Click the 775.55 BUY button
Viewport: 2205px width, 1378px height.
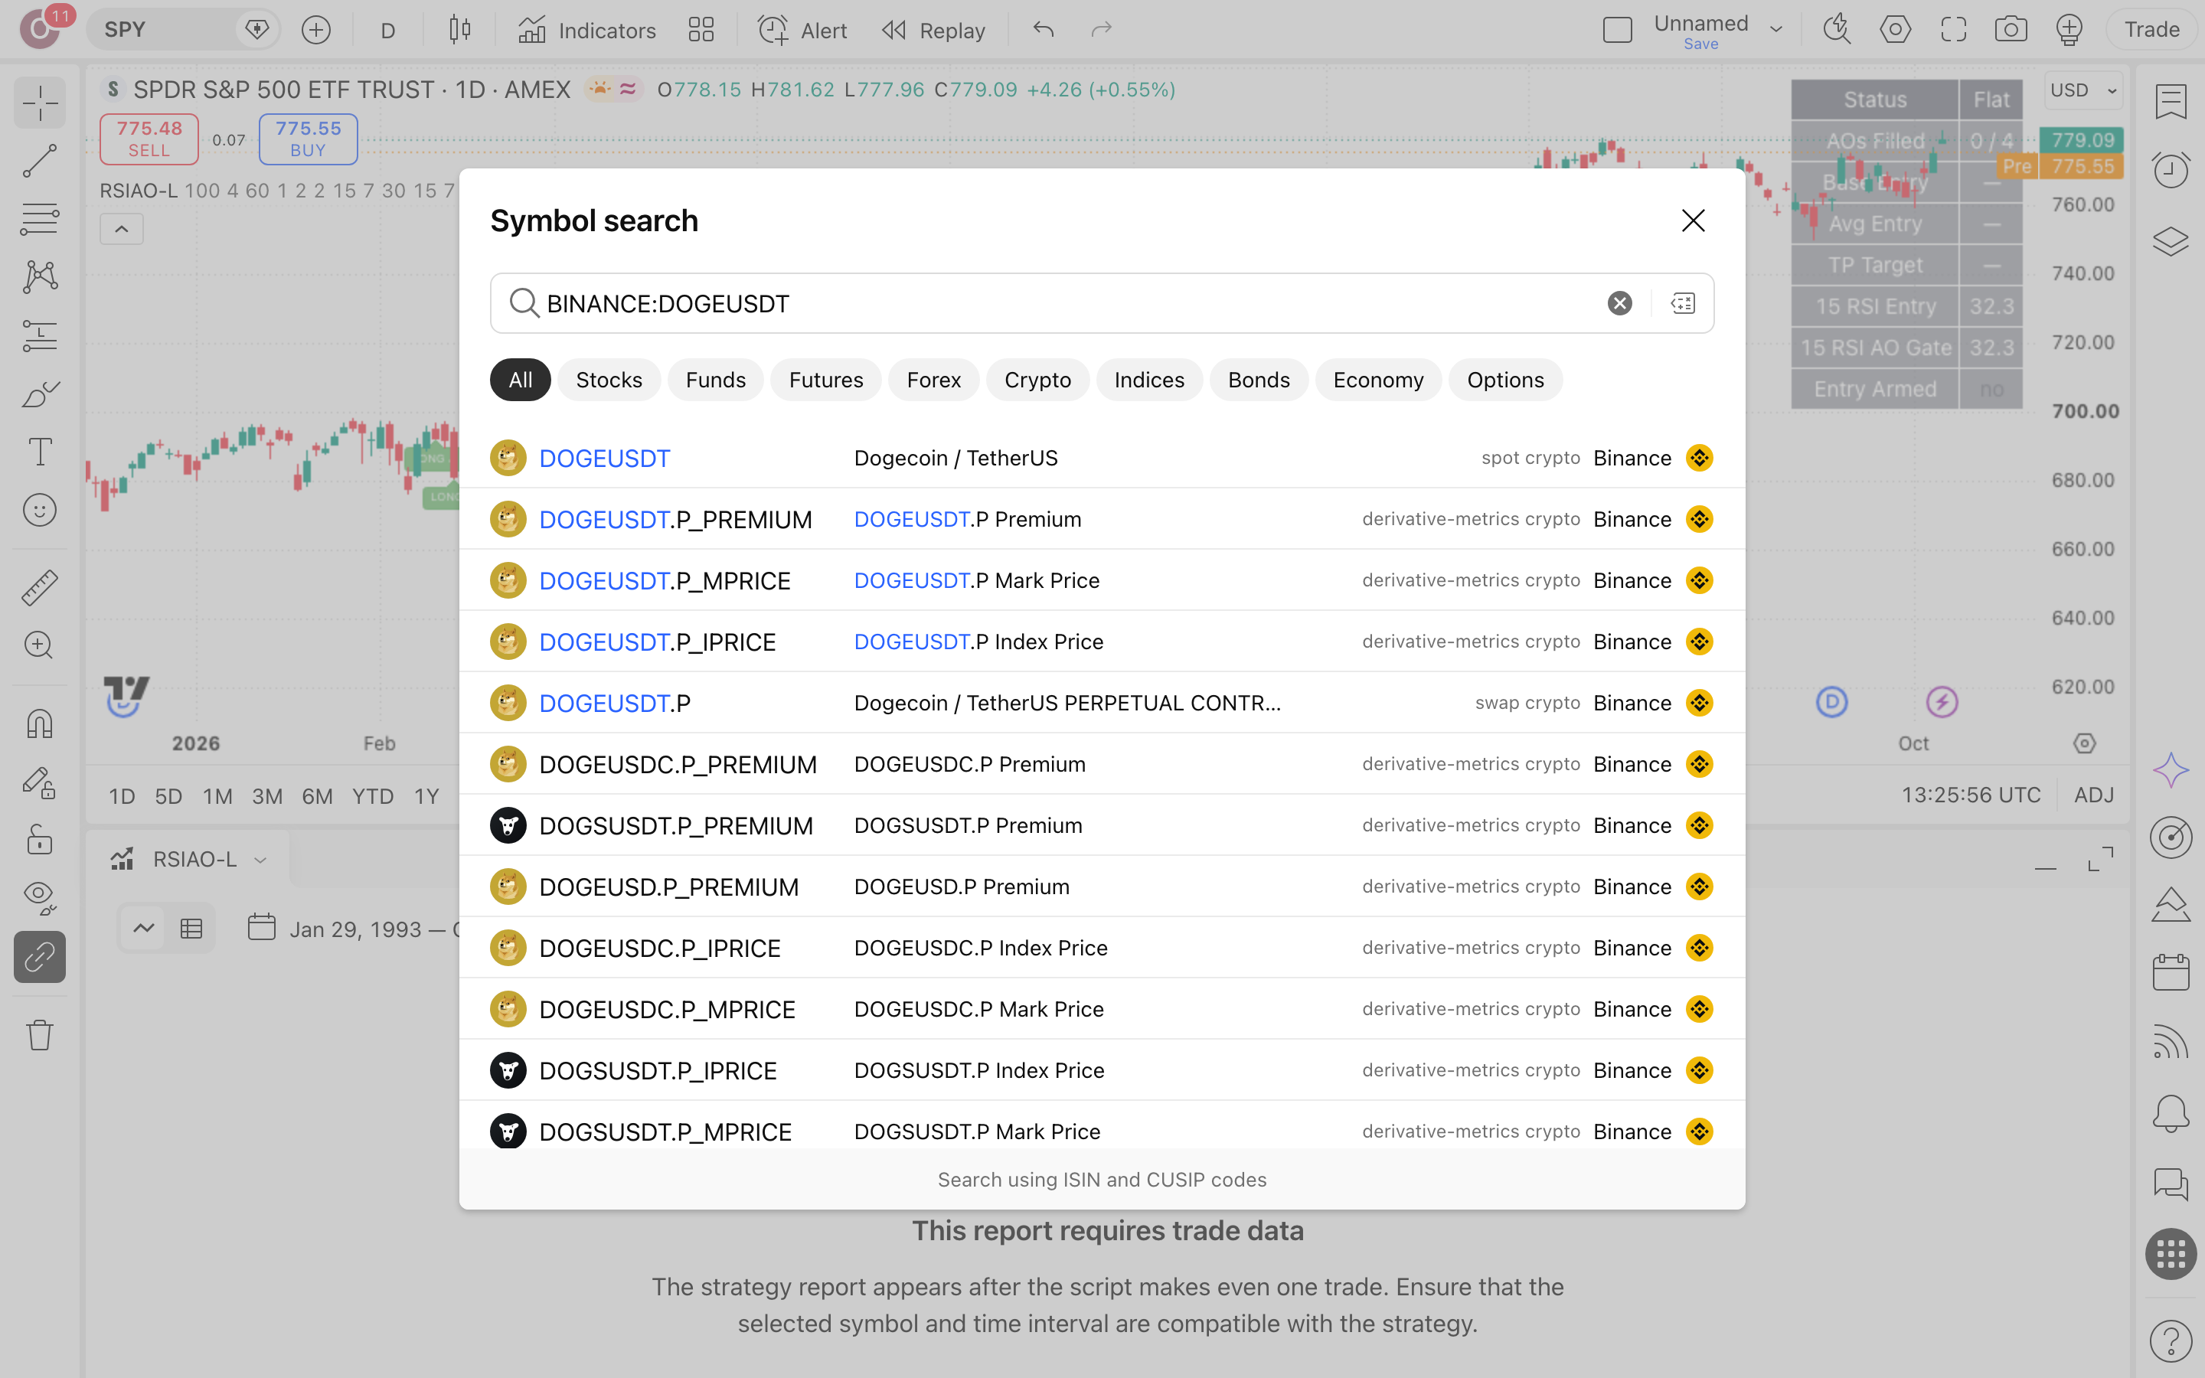308,139
